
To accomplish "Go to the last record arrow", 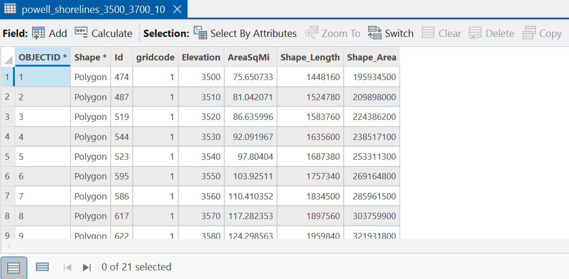I will [x=86, y=268].
